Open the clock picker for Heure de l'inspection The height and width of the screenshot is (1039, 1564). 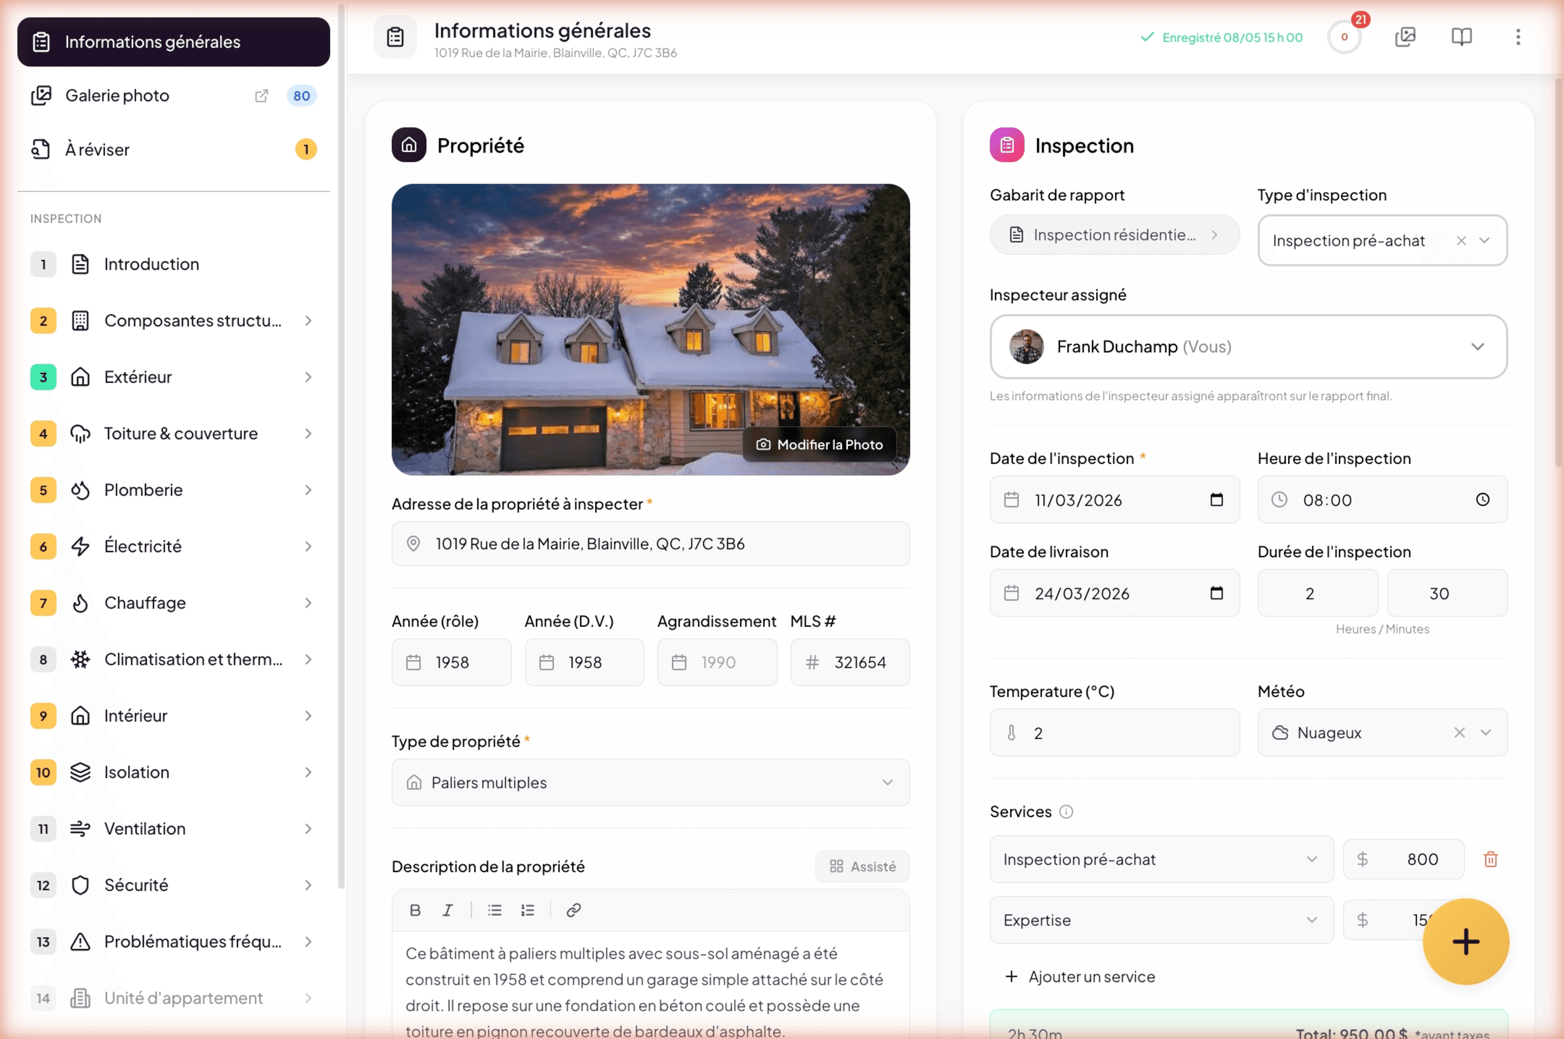point(1483,499)
